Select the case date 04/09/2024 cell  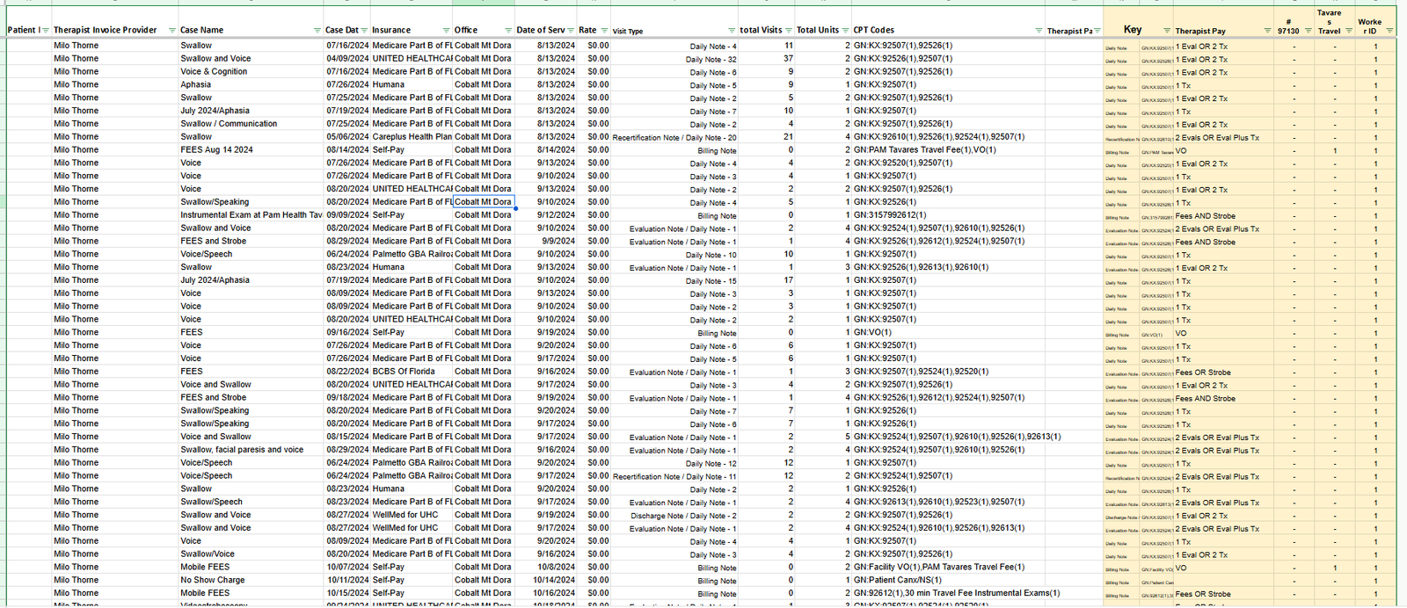347,59
